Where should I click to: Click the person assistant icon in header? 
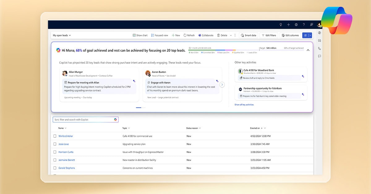tap(311, 25)
